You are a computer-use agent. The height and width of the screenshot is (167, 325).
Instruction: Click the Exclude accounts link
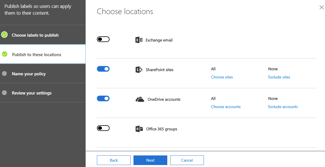click(283, 107)
